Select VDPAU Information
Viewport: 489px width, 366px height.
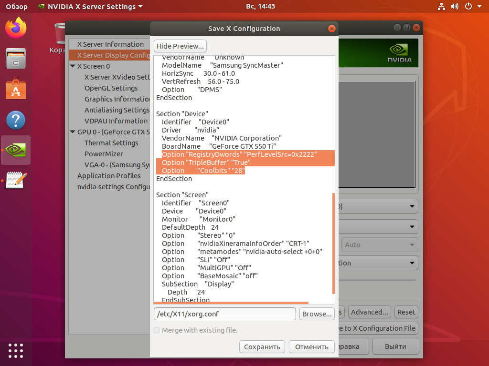(x=116, y=121)
